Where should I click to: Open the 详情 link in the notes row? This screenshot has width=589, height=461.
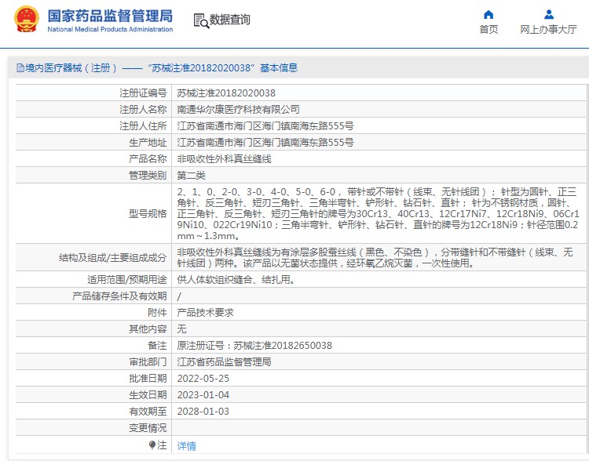pos(186,445)
